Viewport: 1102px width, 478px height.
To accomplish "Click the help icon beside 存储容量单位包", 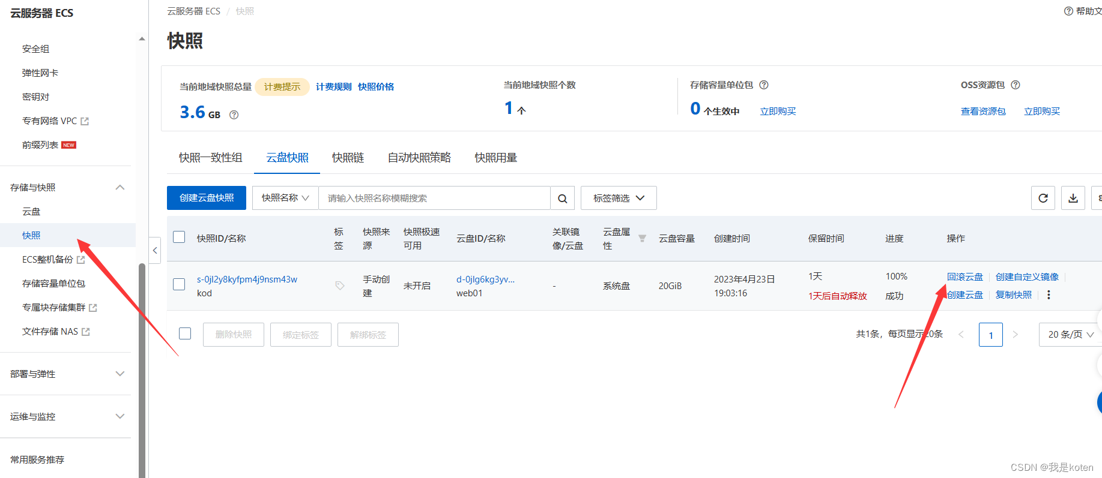I will [764, 85].
